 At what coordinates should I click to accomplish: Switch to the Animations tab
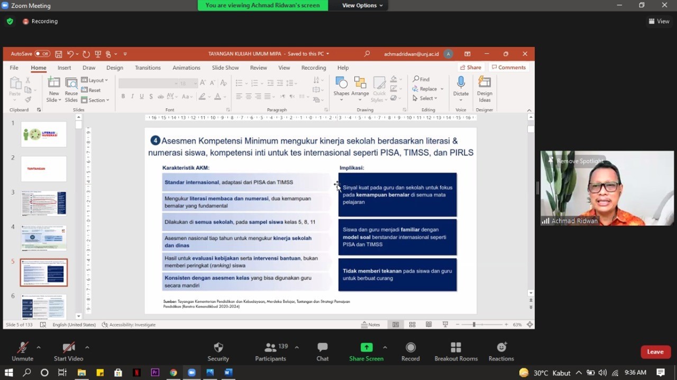186,68
